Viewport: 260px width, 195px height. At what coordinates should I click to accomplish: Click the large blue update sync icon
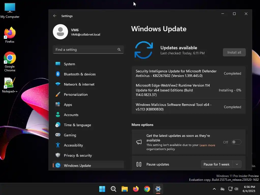[144, 50]
